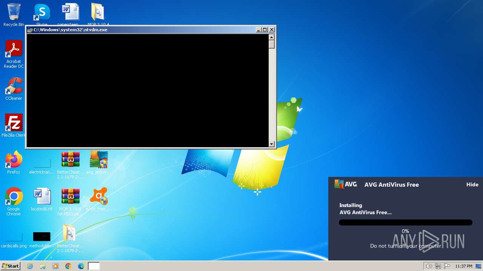Screen dimensions: 483x271
Task: Click the ntvdm window scroll down arrow
Action: click(x=271, y=144)
